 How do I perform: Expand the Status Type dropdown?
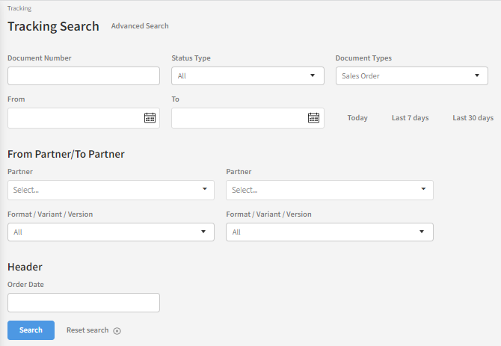coord(248,76)
